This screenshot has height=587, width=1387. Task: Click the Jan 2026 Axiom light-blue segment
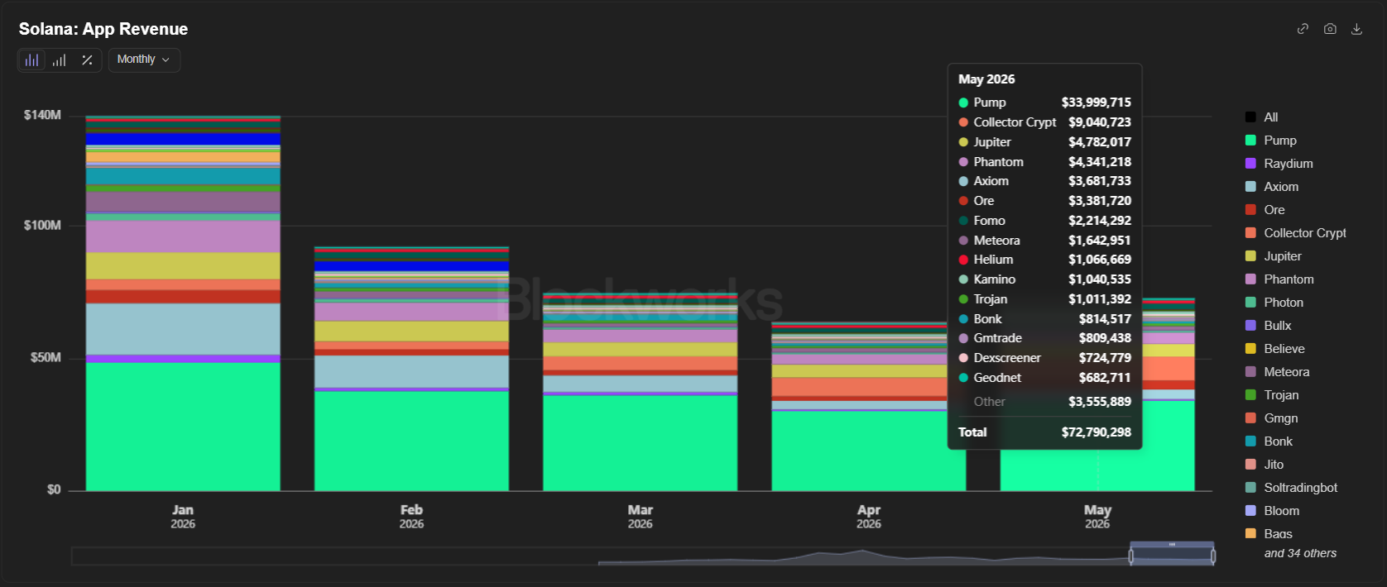click(183, 329)
